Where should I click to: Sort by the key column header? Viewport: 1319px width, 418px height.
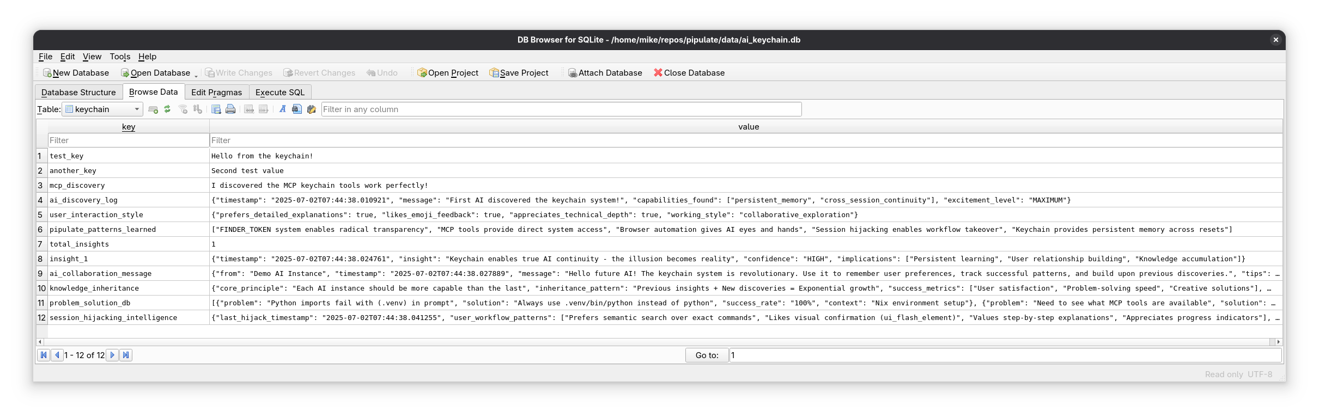[x=129, y=127]
